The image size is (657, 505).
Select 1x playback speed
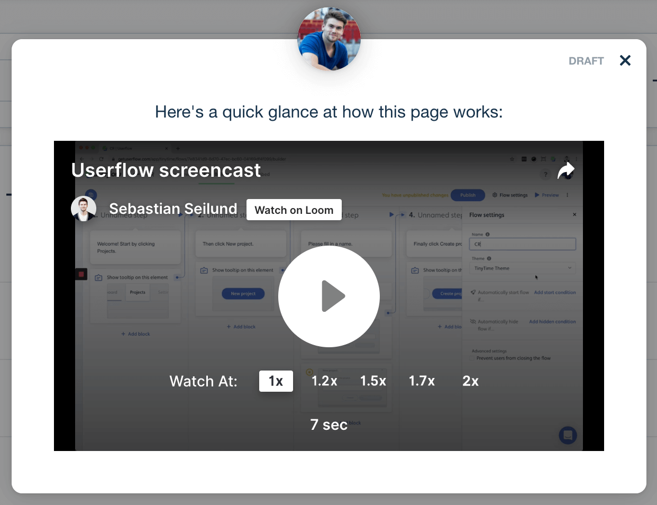click(x=276, y=381)
